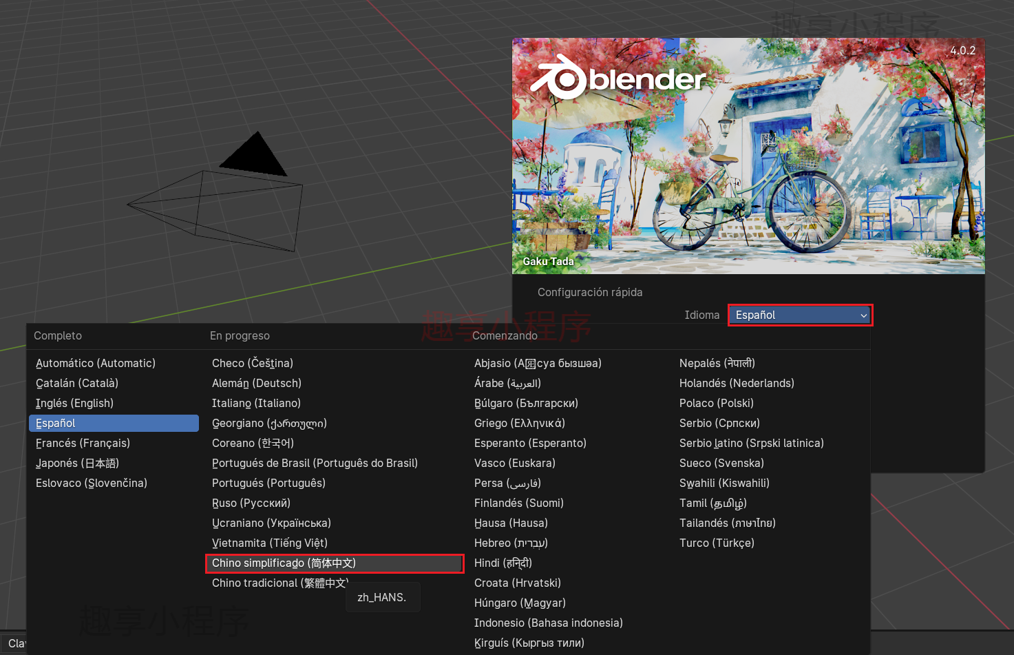
Task: Choose Chino simplificado language
Action: tap(335, 563)
